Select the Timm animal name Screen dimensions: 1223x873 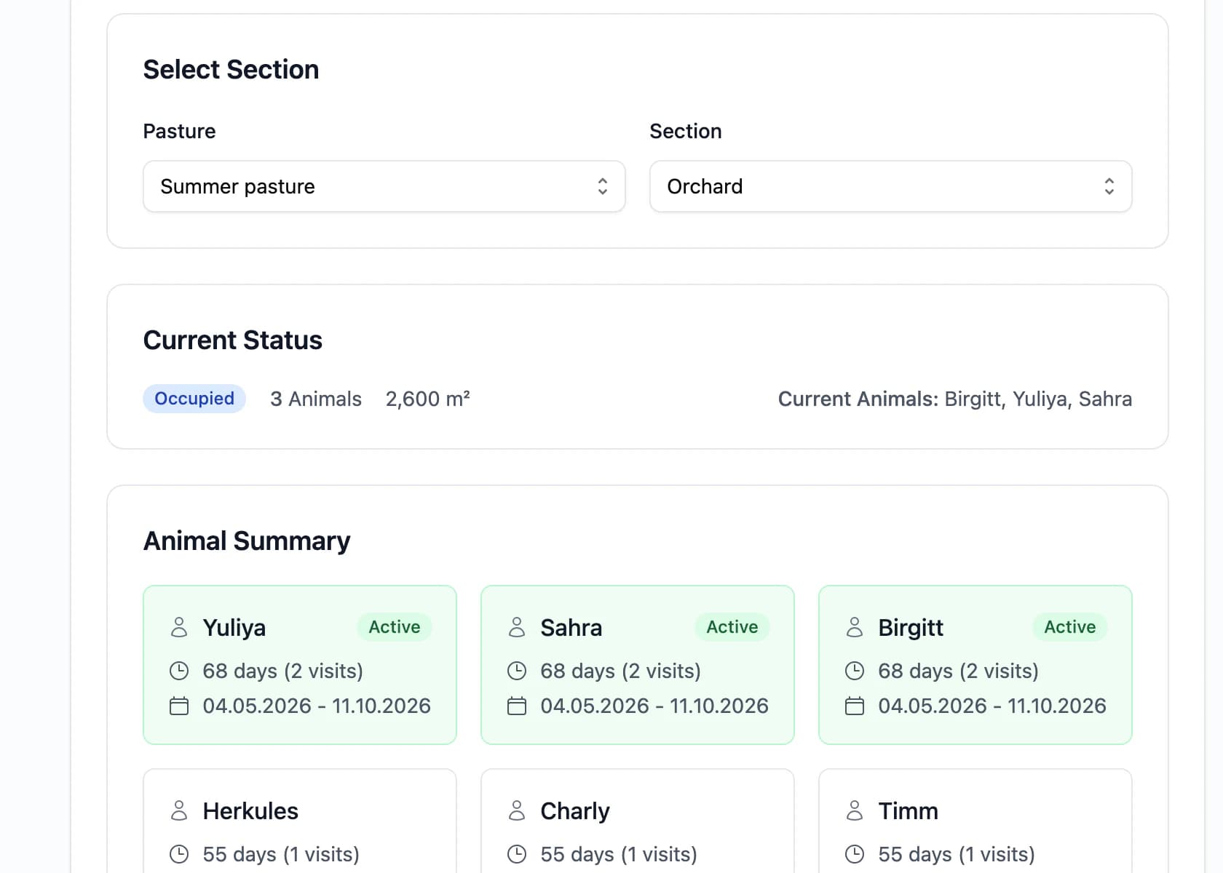click(x=909, y=810)
